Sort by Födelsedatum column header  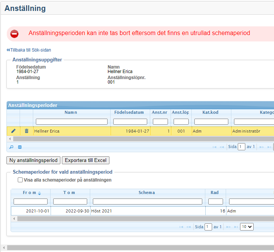[129, 112]
